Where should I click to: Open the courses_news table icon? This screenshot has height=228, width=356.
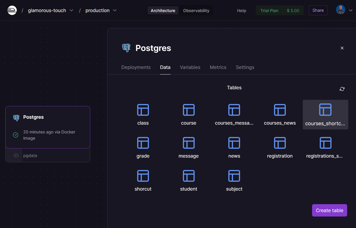tap(280, 110)
